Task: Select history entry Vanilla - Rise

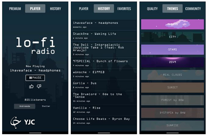Action: [104, 110]
